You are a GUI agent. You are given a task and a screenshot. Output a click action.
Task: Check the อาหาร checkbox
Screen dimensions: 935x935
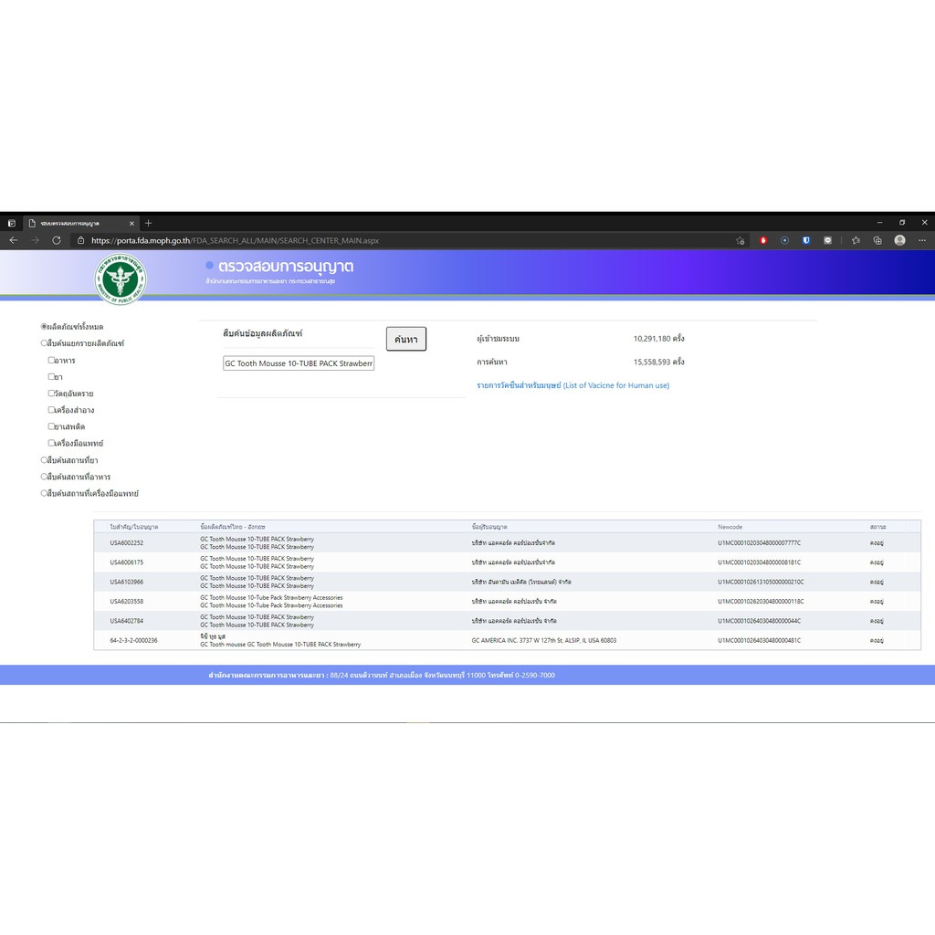tap(52, 361)
